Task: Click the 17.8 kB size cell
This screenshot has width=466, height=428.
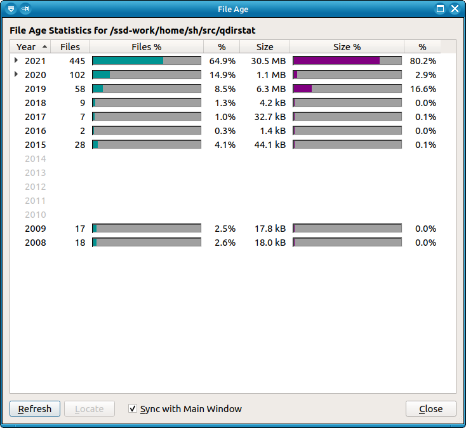Action: [270, 229]
